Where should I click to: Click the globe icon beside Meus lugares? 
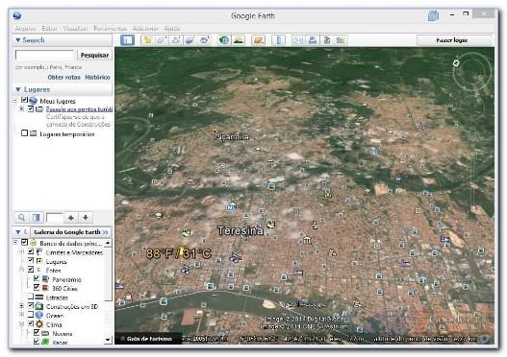tap(34, 101)
